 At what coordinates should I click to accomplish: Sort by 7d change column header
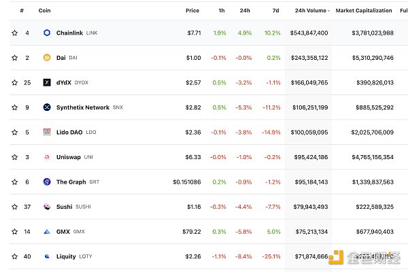(275, 11)
